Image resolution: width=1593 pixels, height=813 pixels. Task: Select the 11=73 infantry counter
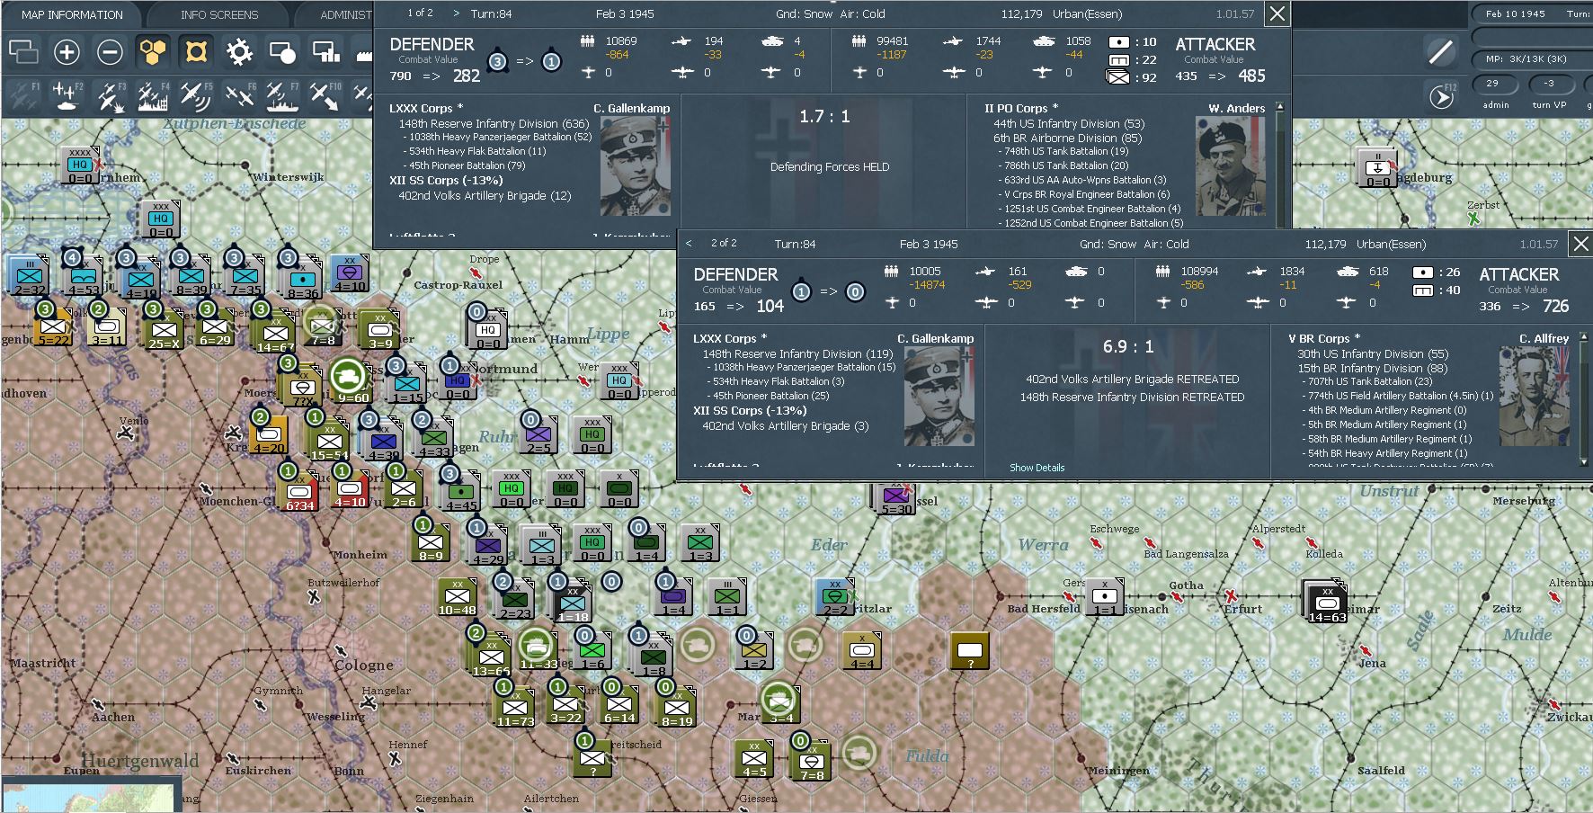(x=515, y=707)
